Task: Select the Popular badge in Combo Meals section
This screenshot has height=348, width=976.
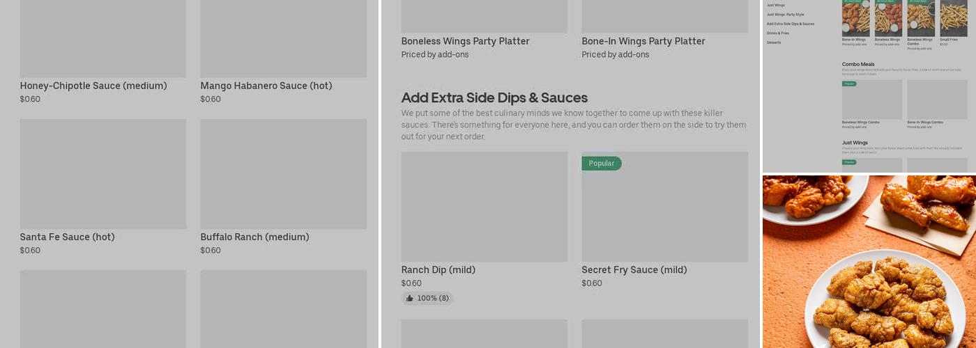Action: point(849,84)
